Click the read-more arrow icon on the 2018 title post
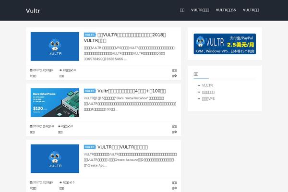The height and width of the screenshot is (192, 288). click(x=175, y=76)
